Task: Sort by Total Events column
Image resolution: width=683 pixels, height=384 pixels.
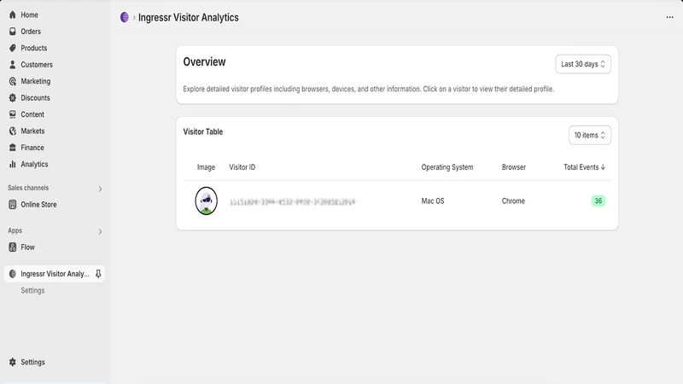Action: [x=585, y=167]
